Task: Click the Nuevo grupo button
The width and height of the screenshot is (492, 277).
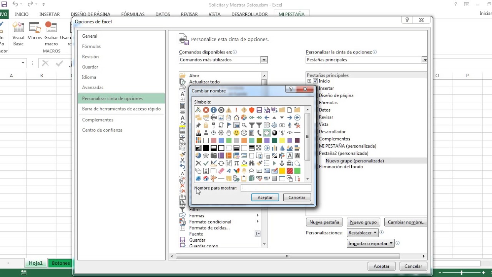Action: (363, 222)
